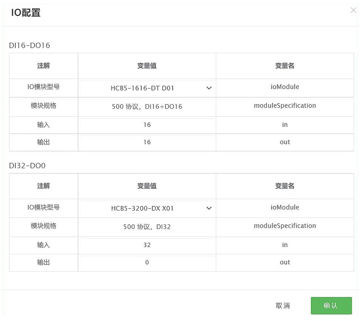Click the 变量值 column header in DI32-DO0 table
This screenshot has height=321, width=362.
147,186
